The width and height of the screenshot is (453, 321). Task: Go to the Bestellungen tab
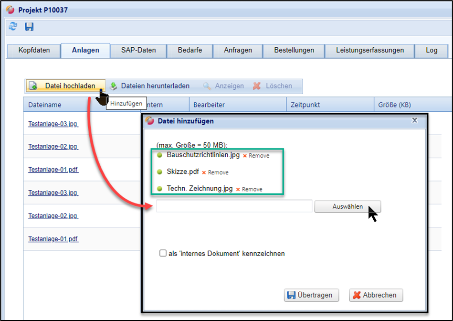click(x=294, y=50)
